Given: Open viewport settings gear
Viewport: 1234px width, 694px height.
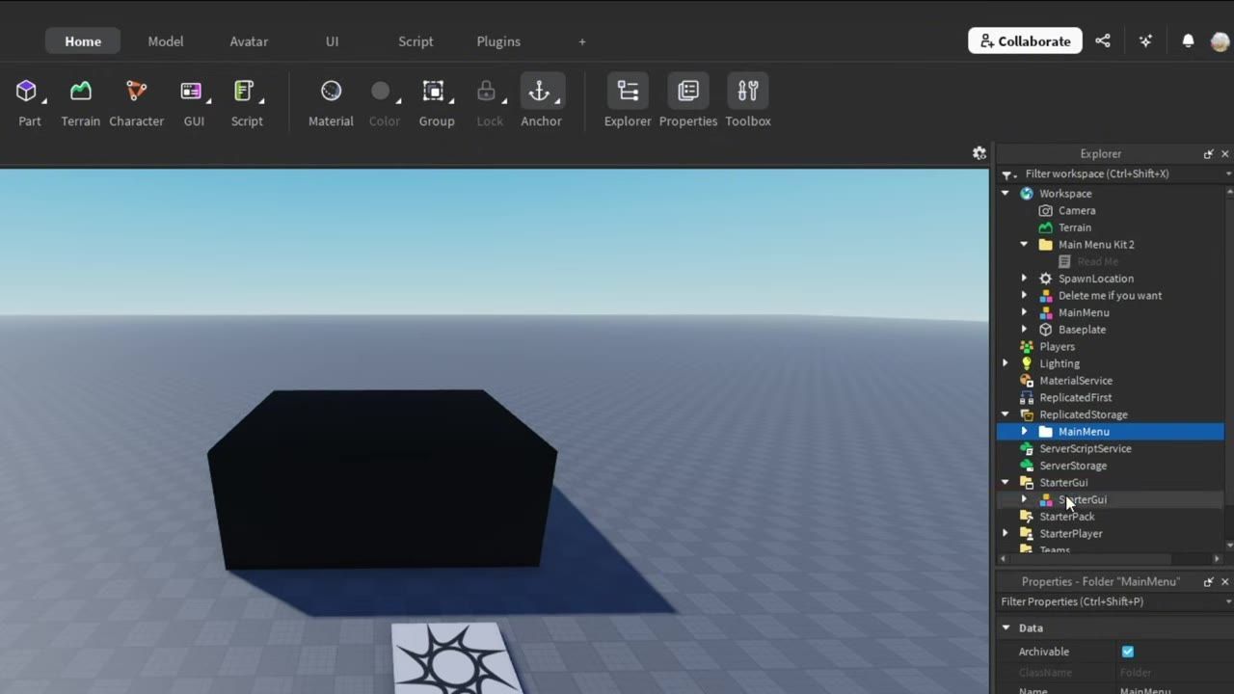Looking at the screenshot, I should pyautogui.click(x=979, y=153).
